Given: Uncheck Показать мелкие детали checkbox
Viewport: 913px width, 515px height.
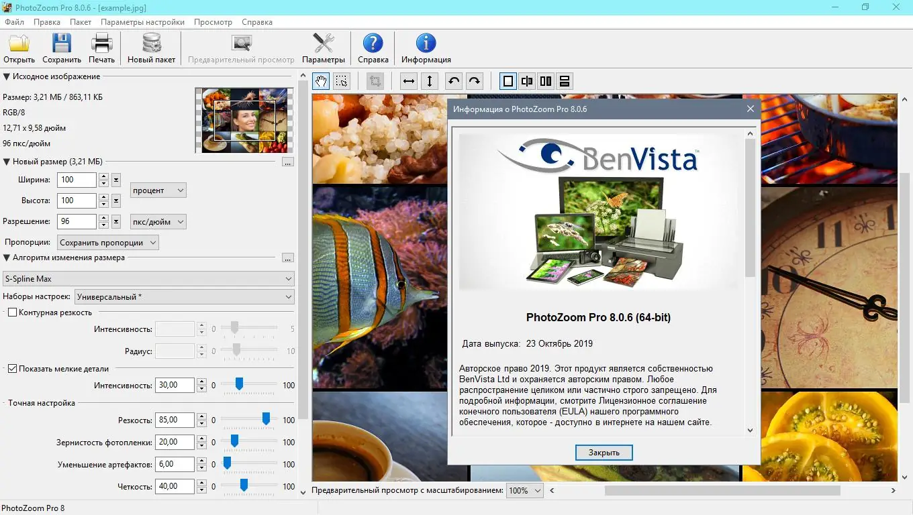Looking at the screenshot, I should pyautogui.click(x=12, y=369).
